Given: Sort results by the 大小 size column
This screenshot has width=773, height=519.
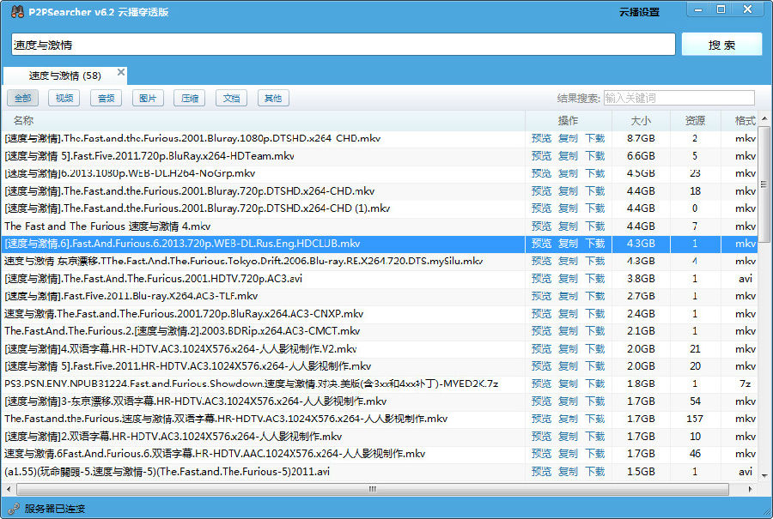Looking at the screenshot, I should click(640, 119).
